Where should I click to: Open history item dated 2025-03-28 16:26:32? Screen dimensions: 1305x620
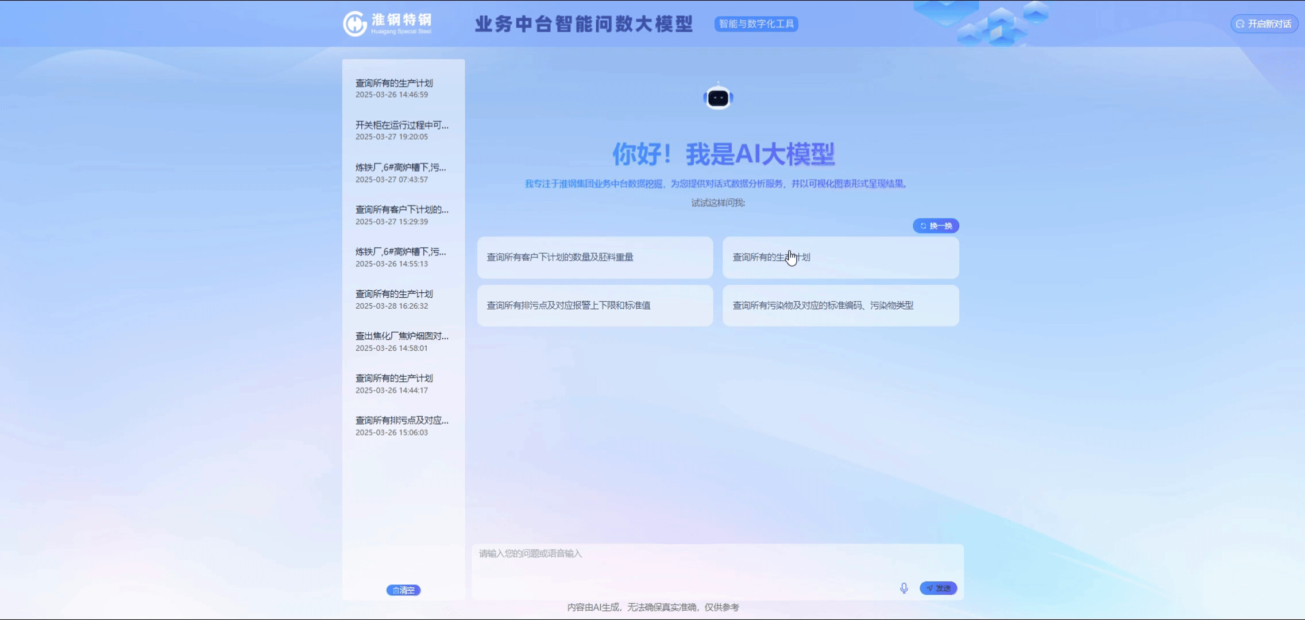click(402, 299)
